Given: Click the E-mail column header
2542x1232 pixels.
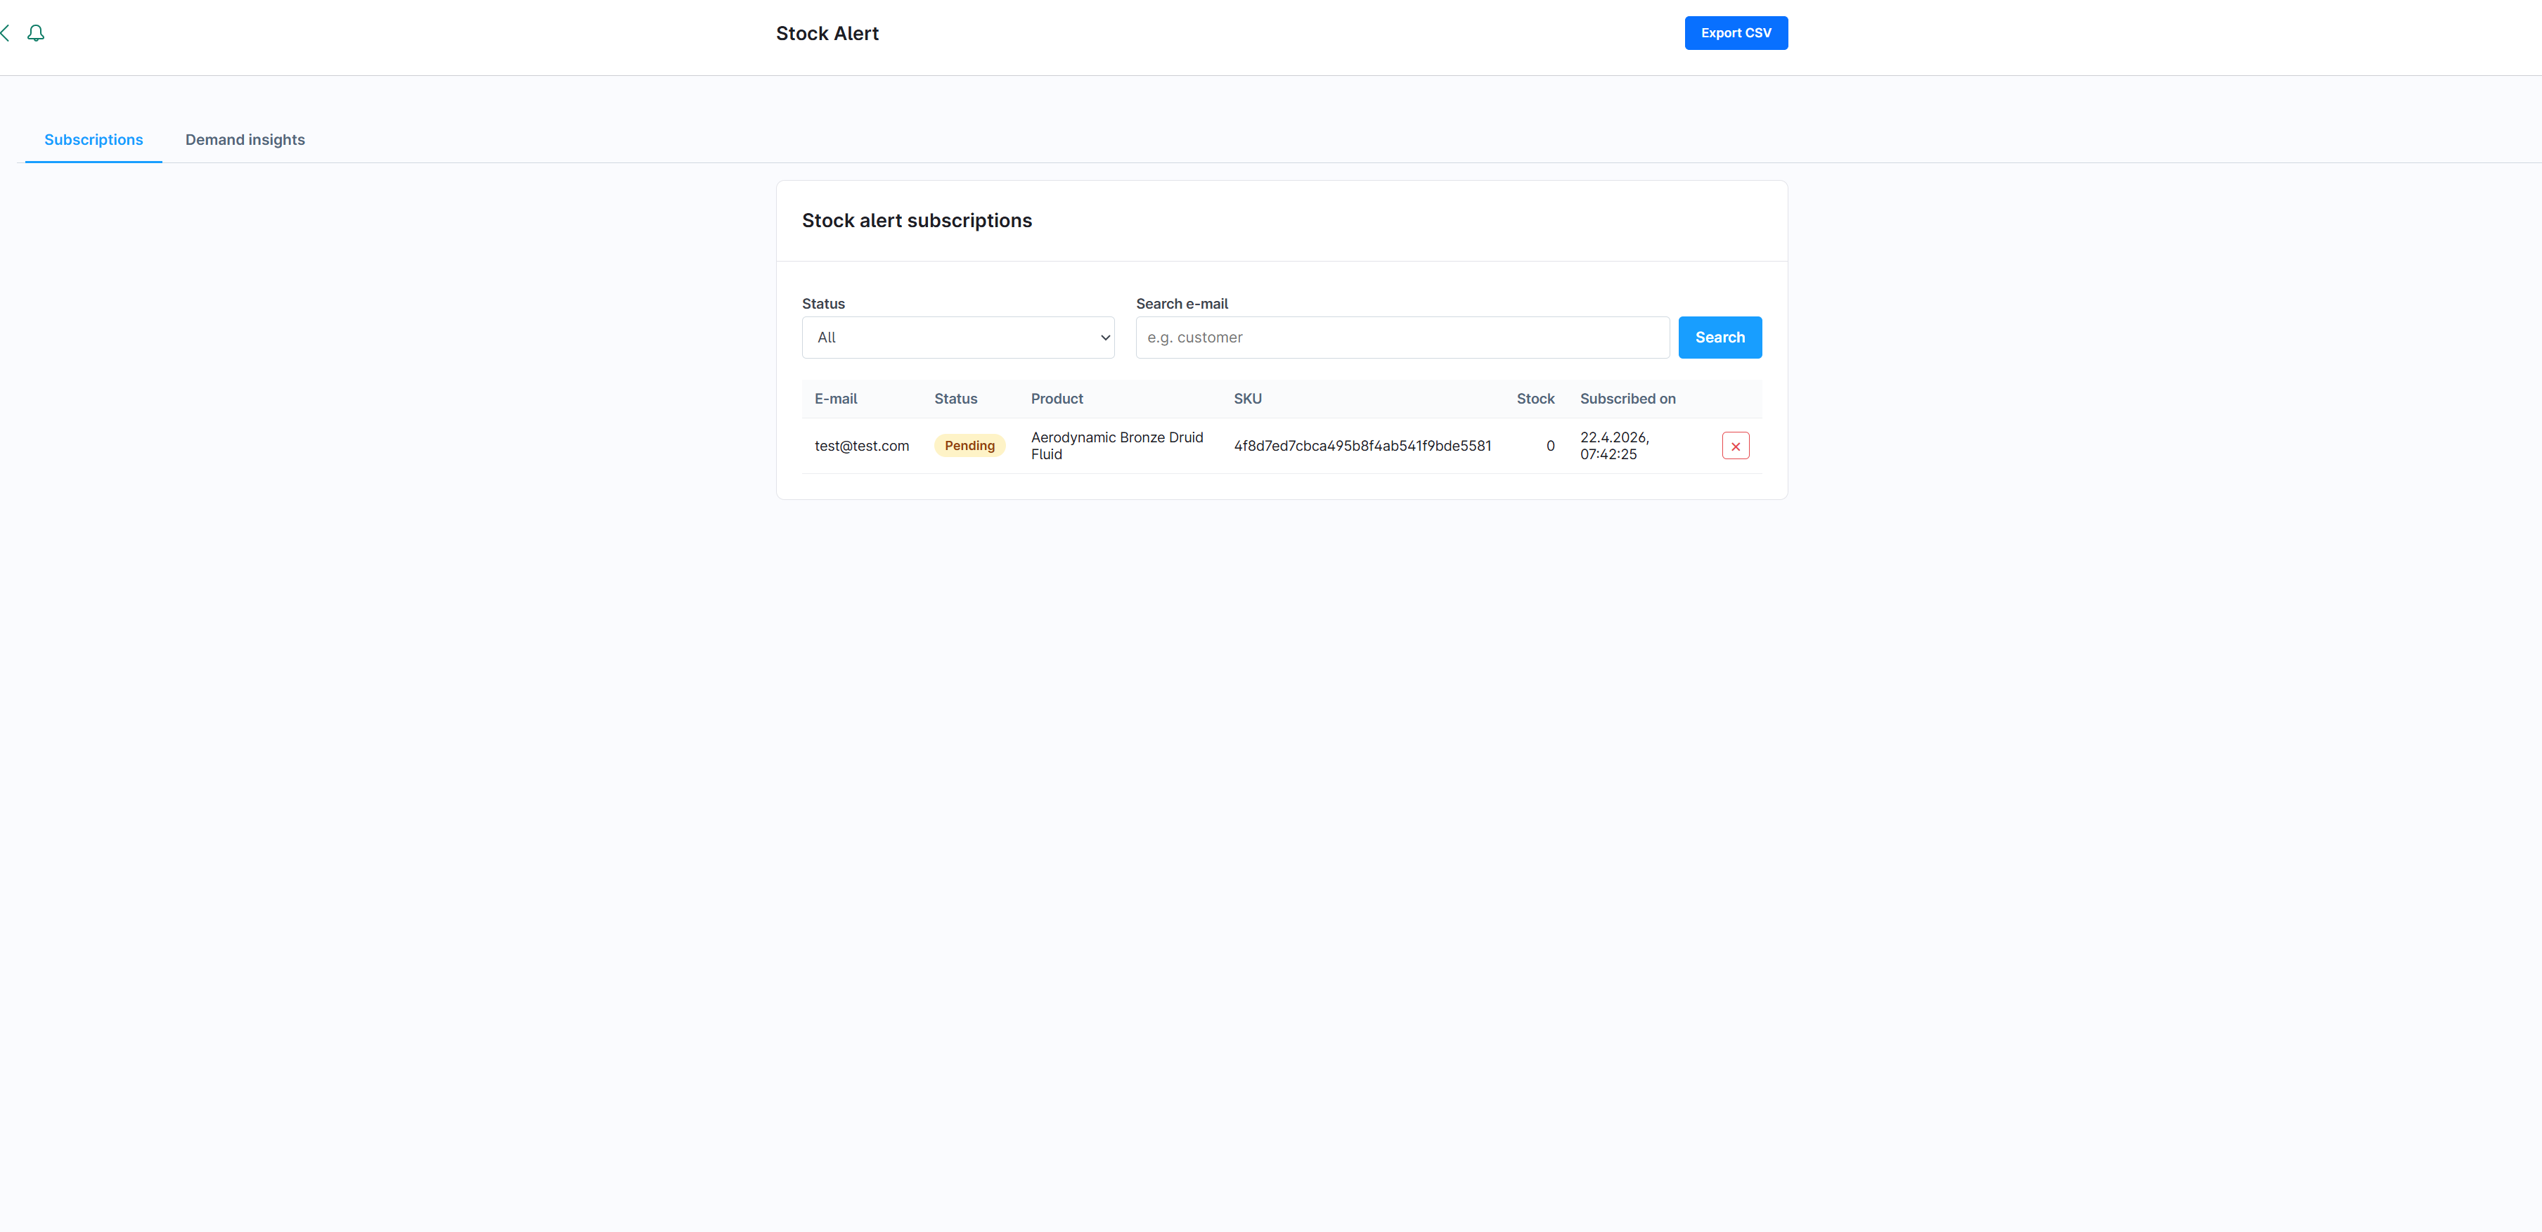Looking at the screenshot, I should pyautogui.click(x=835, y=399).
